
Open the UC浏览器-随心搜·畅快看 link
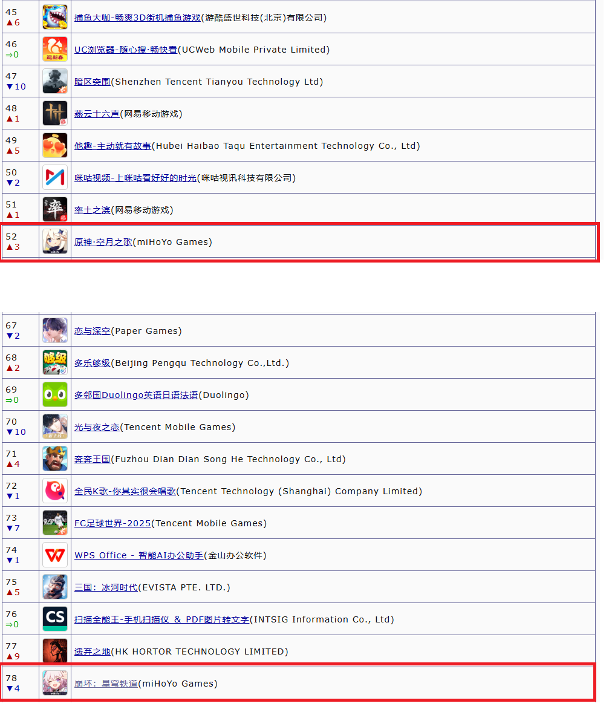tap(126, 50)
